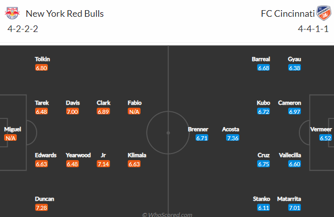This screenshot has width=334, height=217.
Task: Click the New York Red Bulls crest icon
Action: [x=12, y=13]
